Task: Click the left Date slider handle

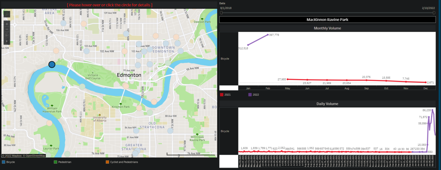Action: click(221, 13)
